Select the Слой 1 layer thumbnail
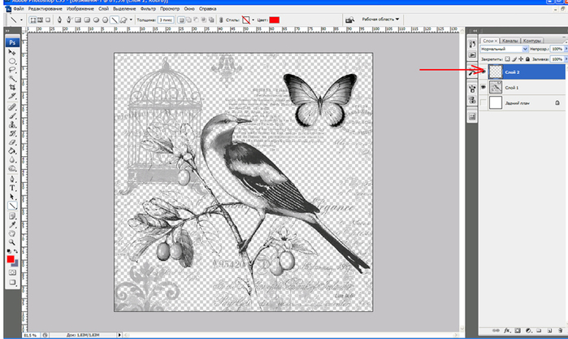 pos(495,87)
